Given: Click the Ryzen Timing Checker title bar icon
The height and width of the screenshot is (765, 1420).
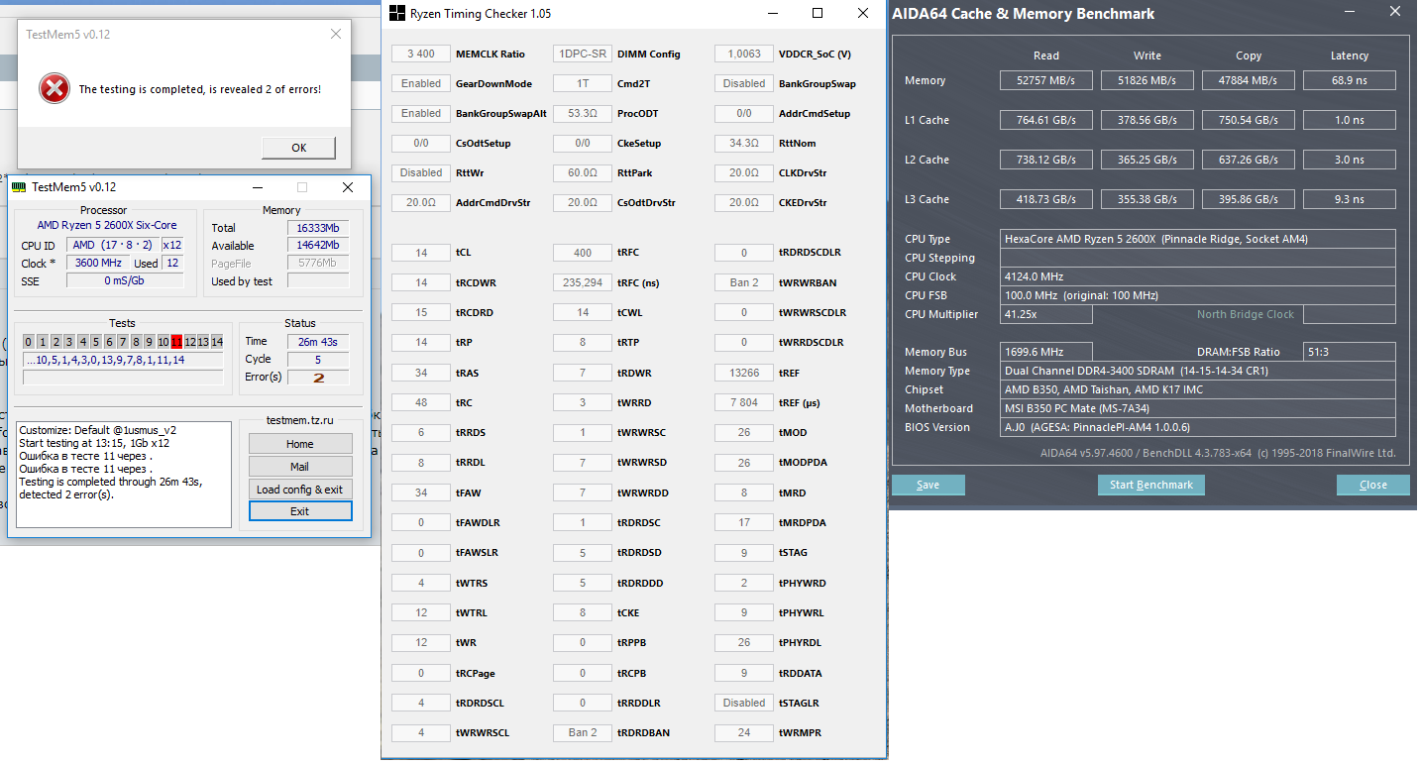Looking at the screenshot, I should [x=396, y=14].
